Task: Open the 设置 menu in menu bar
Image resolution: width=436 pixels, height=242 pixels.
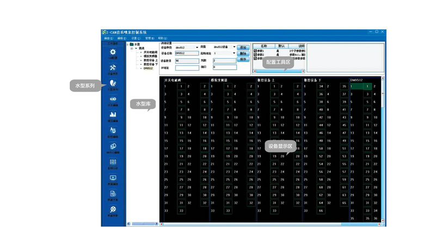Action: click(136, 38)
